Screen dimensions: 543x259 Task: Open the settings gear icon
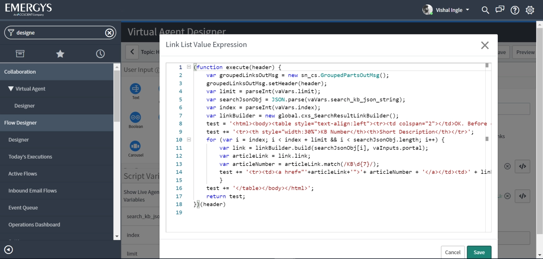(530, 10)
